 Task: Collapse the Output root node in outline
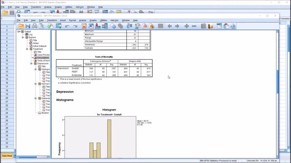19,32
